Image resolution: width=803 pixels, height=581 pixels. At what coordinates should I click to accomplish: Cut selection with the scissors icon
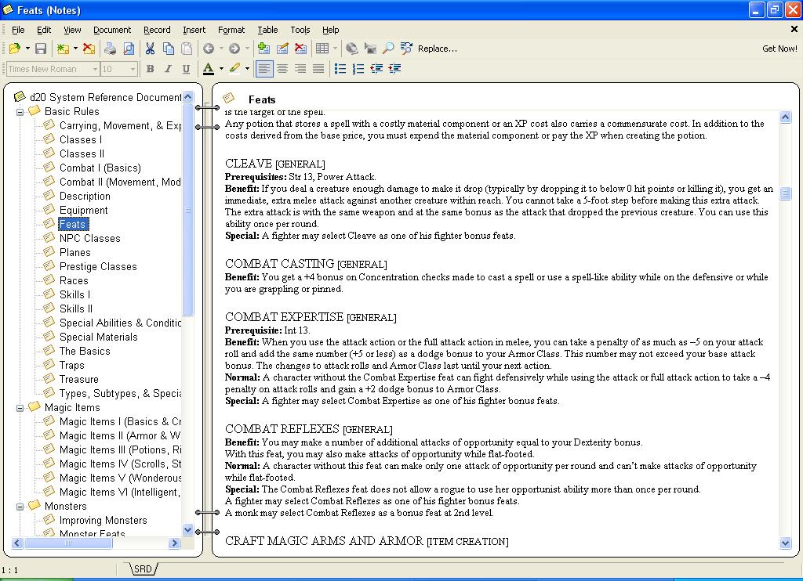(x=150, y=49)
